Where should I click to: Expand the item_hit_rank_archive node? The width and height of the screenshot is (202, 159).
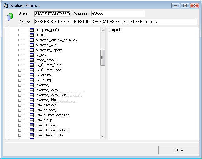(x=20, y=130)
